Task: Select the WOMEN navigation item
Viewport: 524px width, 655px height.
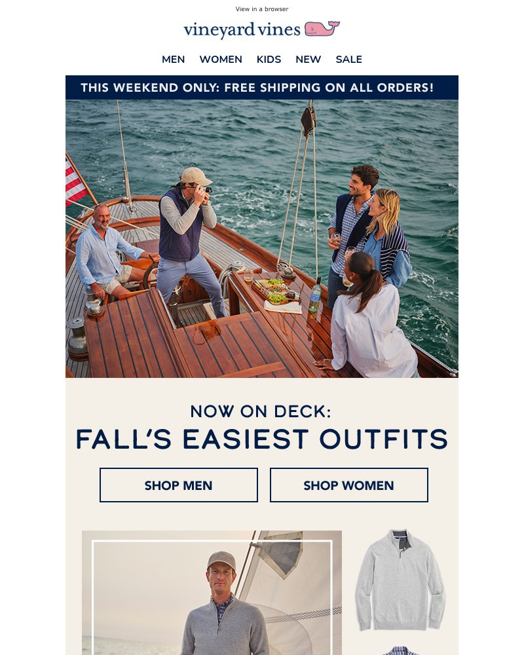Action: point(221,60)
